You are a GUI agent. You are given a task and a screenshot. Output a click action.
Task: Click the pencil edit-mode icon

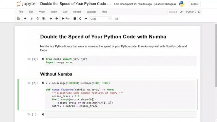(181, 12)
